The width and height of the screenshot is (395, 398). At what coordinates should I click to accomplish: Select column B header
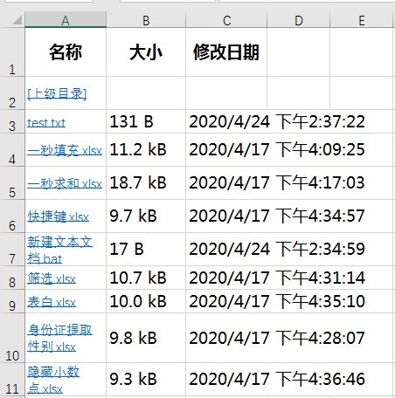click(146, 20)
